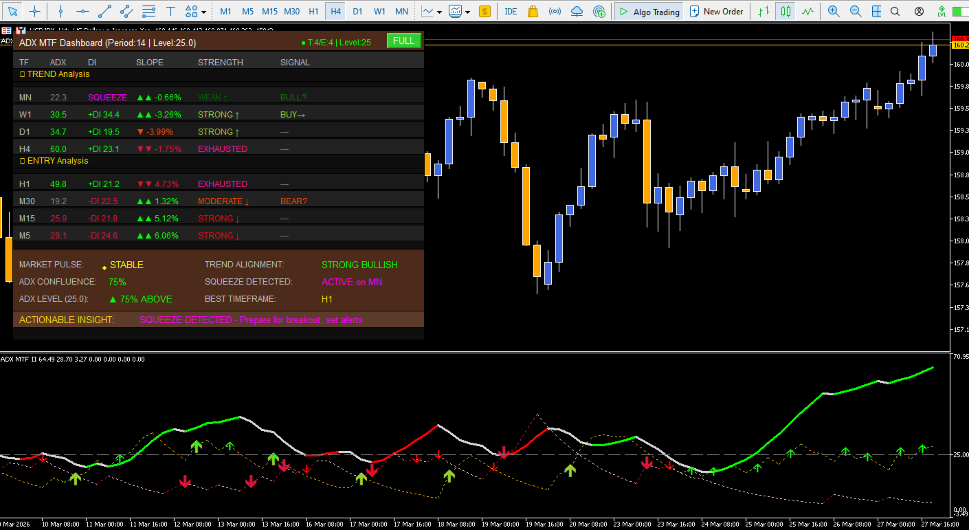Switch chart to candlestick mode
Viewport: 969px width, 530px height.
click(x=786, y=11)
